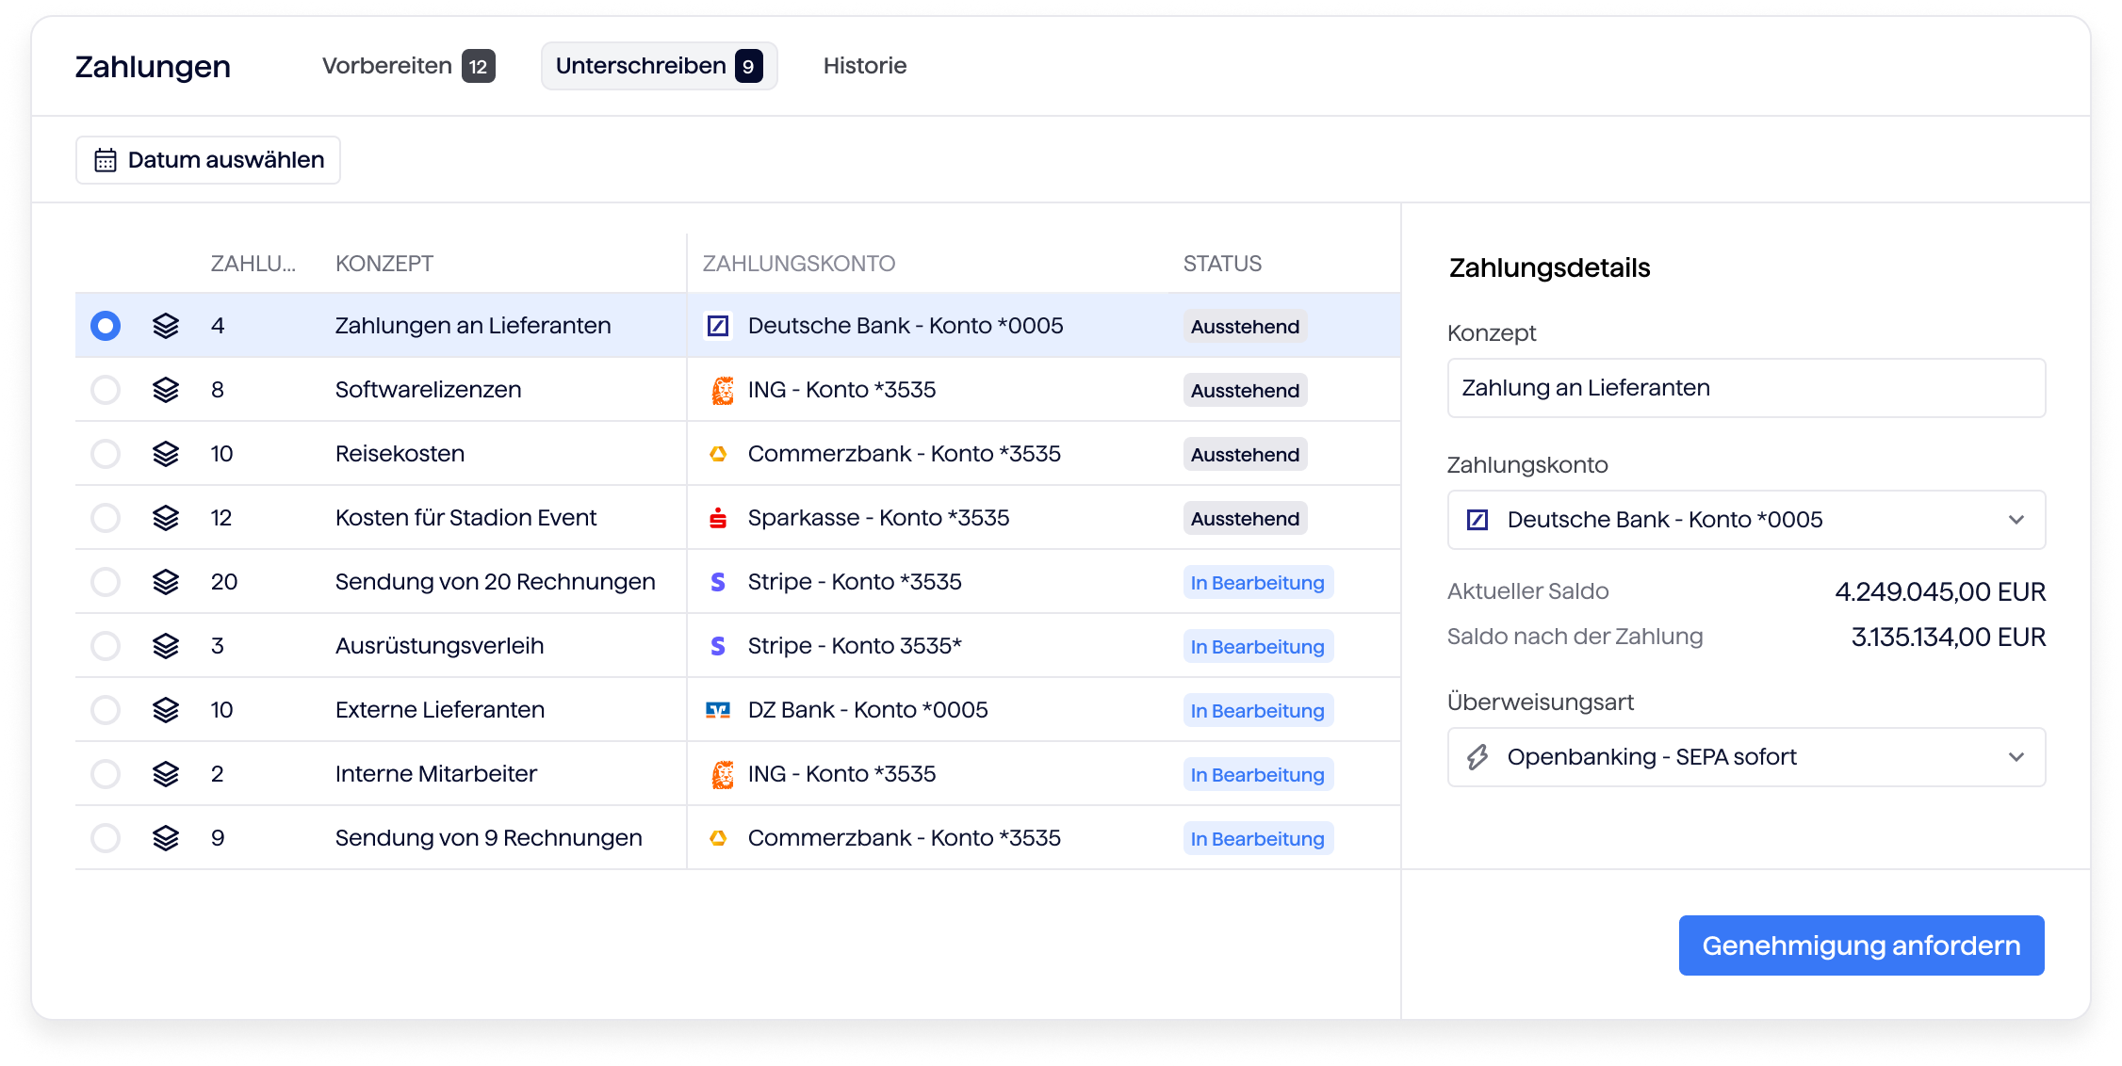Viewport: 2122px width, 1066px height.
Task: Open the Überweisungsart Openbanking dropdown
Action: [x=1746, y=757]
